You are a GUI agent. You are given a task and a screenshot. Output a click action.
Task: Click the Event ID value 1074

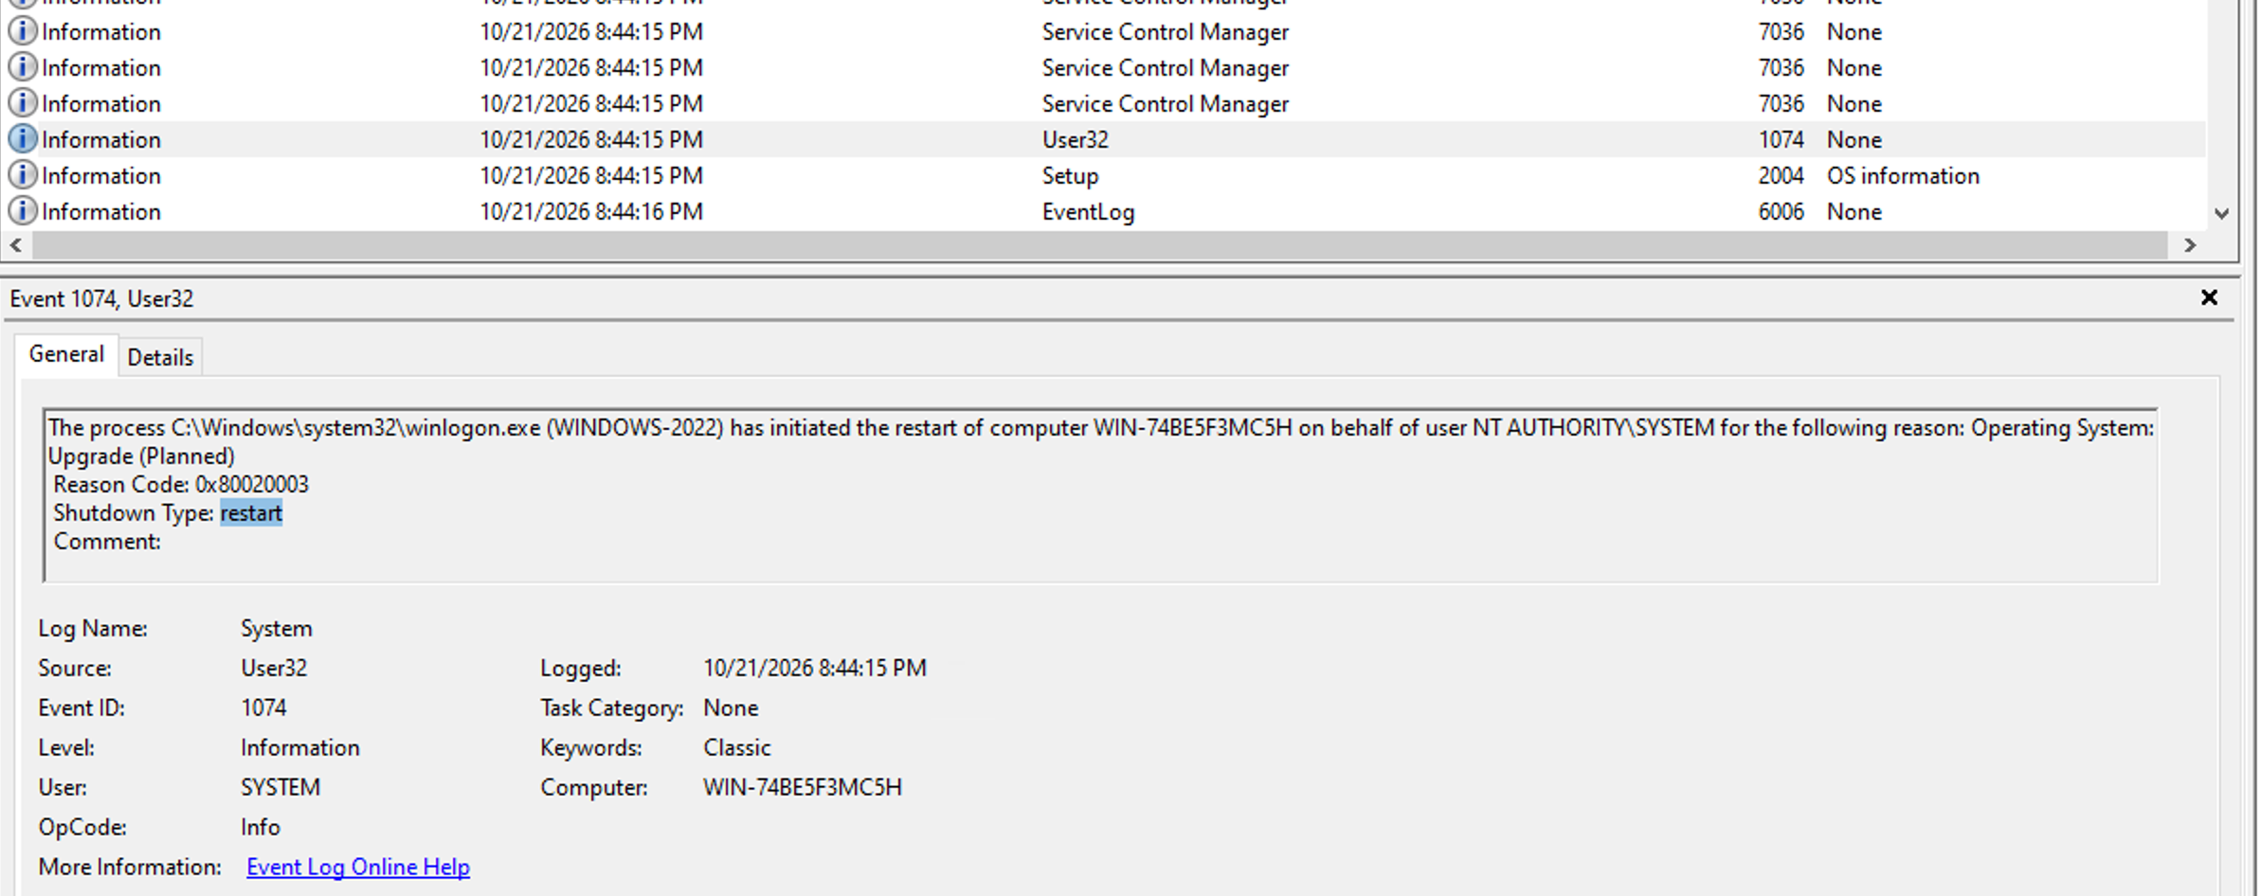(x=263, y=708)
